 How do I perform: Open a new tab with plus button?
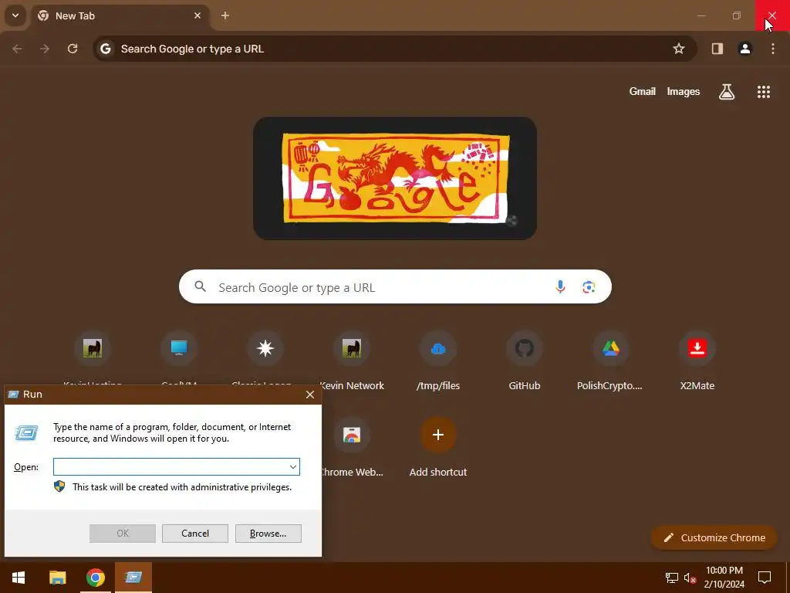(225, 15)
